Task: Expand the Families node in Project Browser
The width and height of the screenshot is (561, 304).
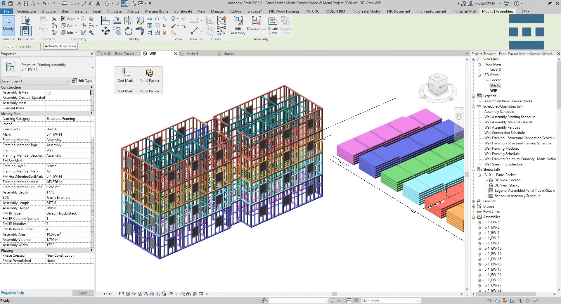Action: pos(474,201)
